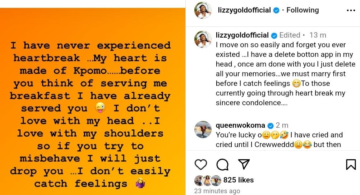360x195 pixels.
Task: Click the 23 minutes ago timestamp
Action: coord(217,191)
